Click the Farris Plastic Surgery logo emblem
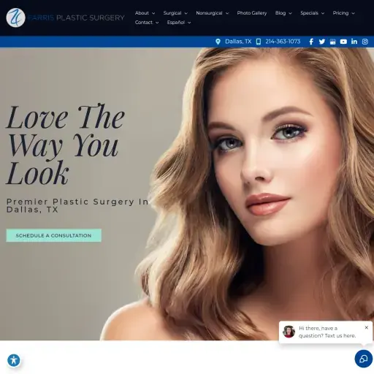The height and width of the screenshot is (374, 374). (15, 18)
